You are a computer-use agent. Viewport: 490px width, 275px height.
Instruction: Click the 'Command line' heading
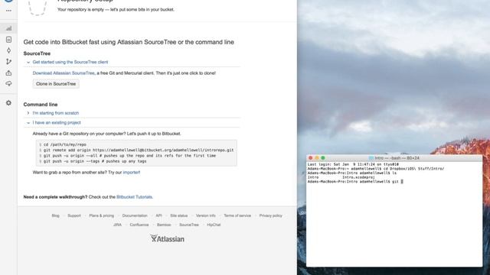41,105
